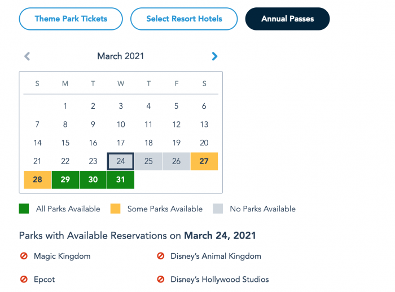395x292 pixels.
Task: Select March 27 on the calendar
Action: pos(204,161)
